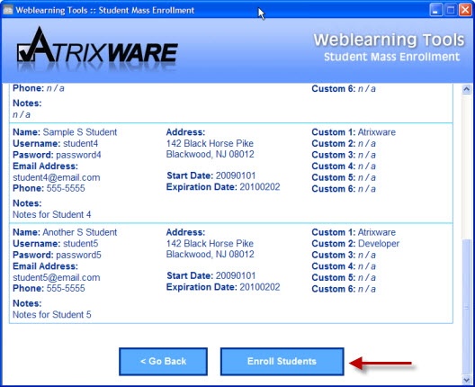Select the name 'Sample S Student'
Screen dimensions: 475x387
[x=80, y=132]
